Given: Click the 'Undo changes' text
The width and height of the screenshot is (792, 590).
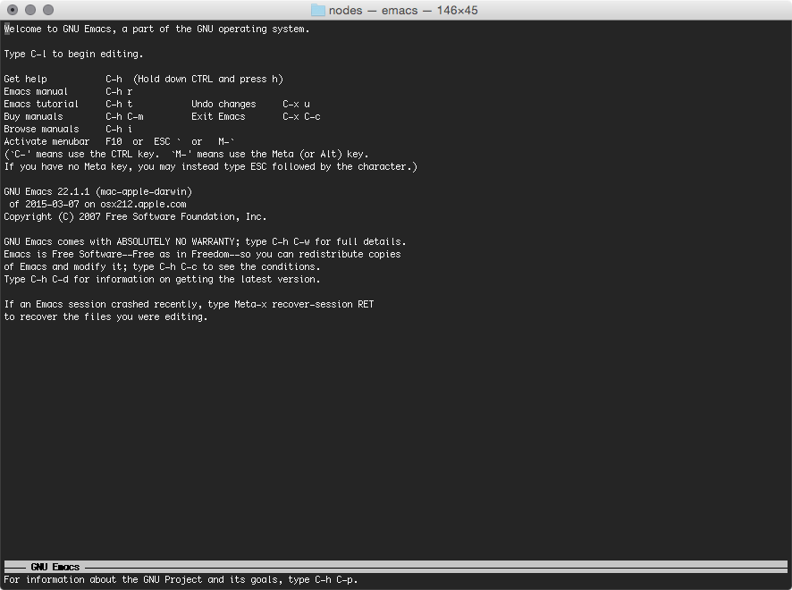Looking at the screenshot, I should click(x=223, y=104).
